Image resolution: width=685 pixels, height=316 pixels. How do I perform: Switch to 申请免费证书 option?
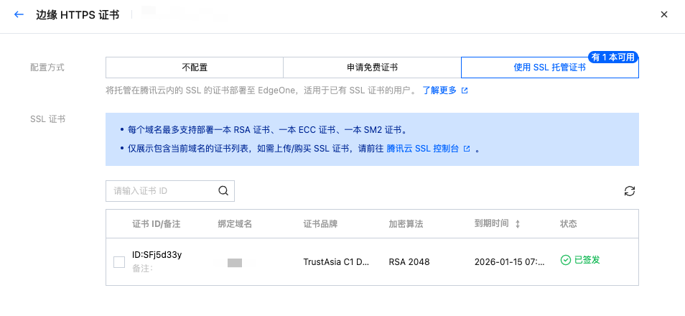[x=372, y=68]
